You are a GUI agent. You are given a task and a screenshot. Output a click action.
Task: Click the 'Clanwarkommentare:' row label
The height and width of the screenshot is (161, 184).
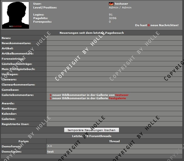[x=18, y=84]
